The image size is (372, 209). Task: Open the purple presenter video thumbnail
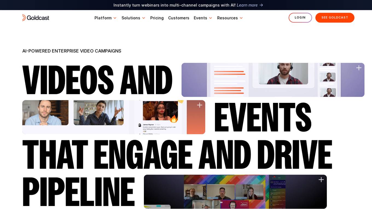coord(273,80)
